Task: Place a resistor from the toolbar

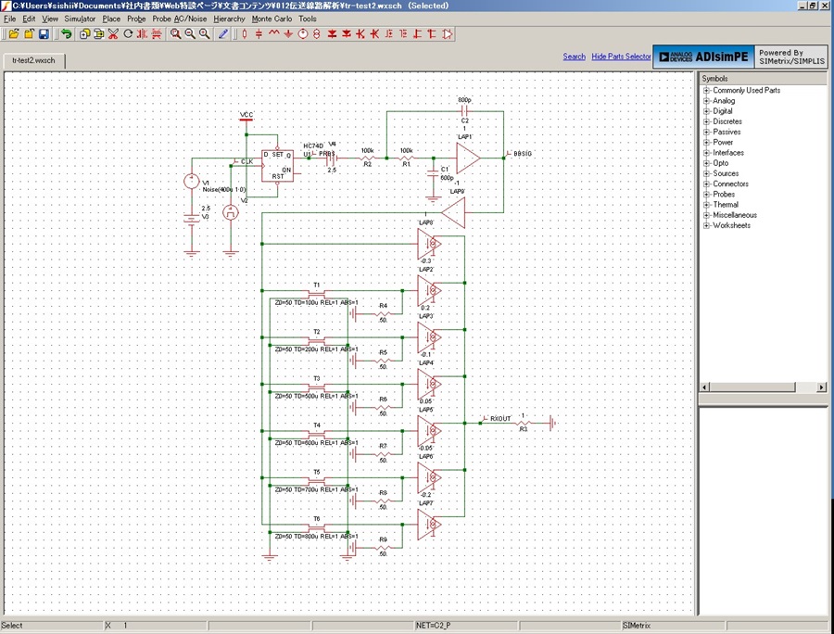Action: (245, 34)
